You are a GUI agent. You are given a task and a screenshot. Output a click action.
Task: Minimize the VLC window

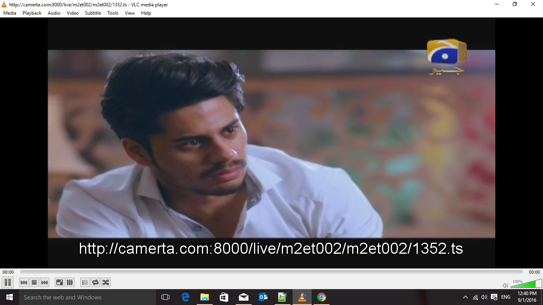[497, 4]
